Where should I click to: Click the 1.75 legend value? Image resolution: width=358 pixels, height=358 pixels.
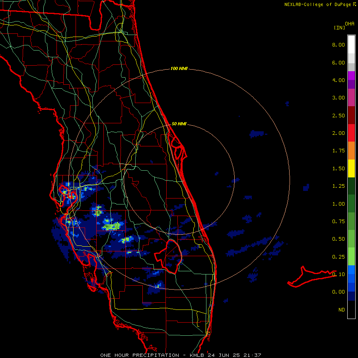(x=339, y=151)
